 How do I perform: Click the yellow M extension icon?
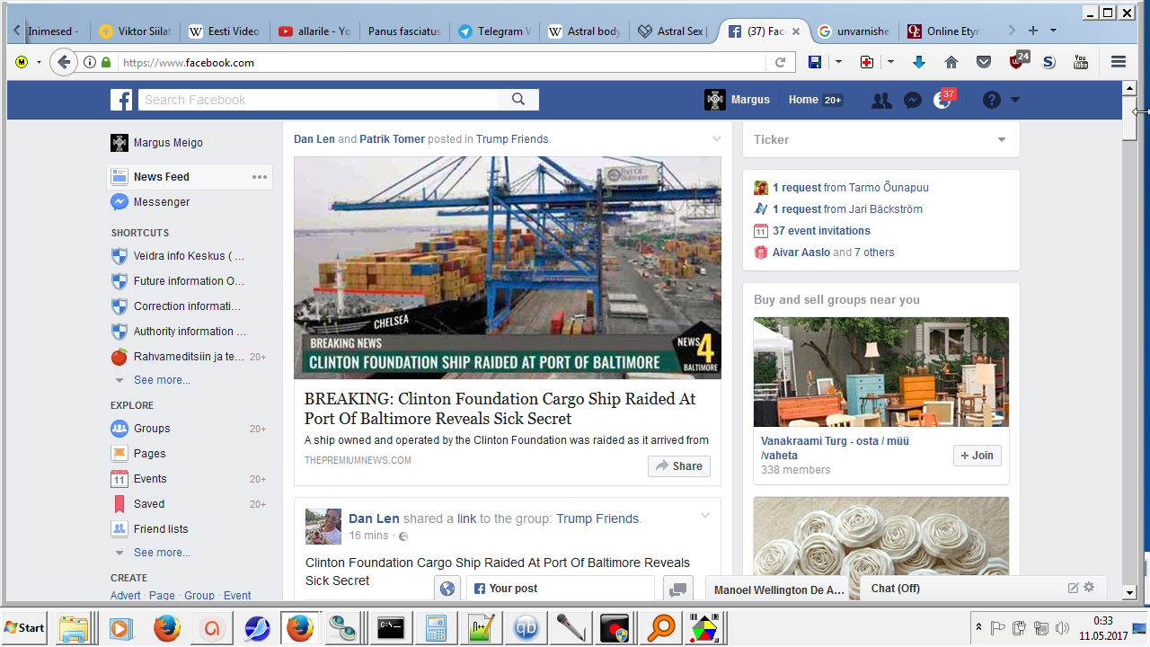click(22, 62)
